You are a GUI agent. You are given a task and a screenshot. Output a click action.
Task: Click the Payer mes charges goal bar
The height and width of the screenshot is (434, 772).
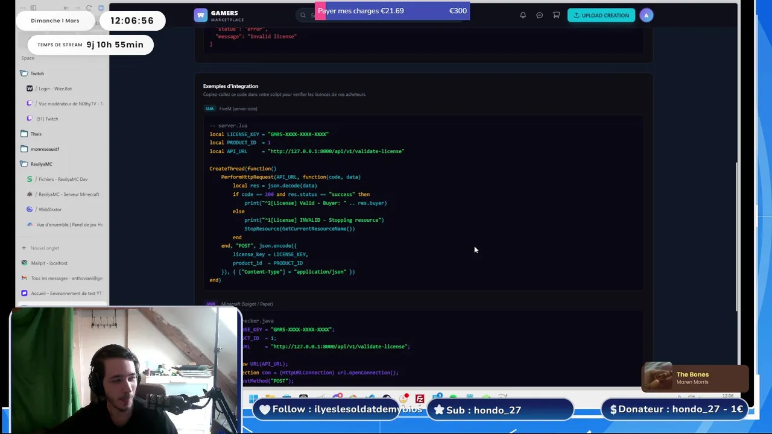coord(392,11)
